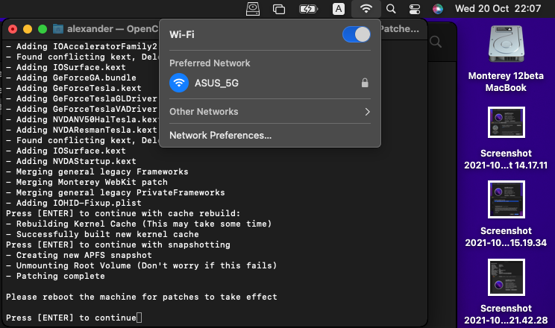Image resolution: width=555 pixels, height=328 pixels.
Task: Open Spotlight search from the menu bar
Action: tap(392, 9)
